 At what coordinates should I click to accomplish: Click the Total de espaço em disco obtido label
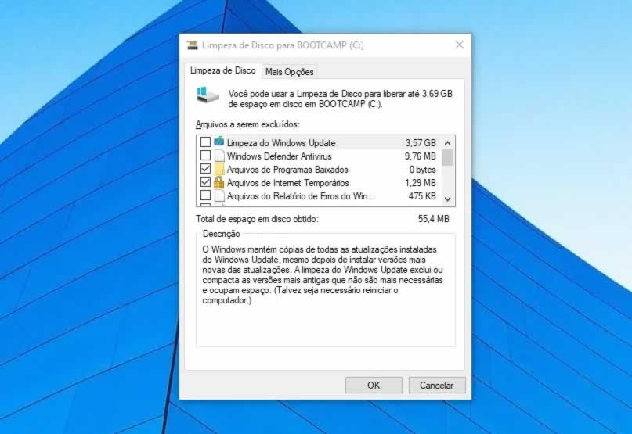pyautogui.click(x=257, y=219)
